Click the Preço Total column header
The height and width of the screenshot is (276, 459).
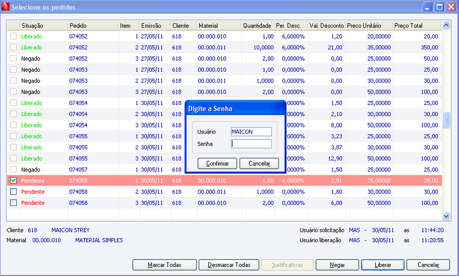coord(417,26)
